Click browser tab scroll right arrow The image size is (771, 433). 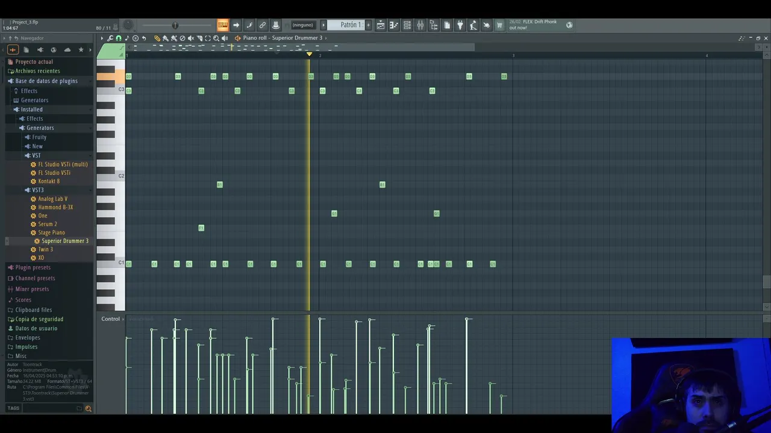click(90, 50)
